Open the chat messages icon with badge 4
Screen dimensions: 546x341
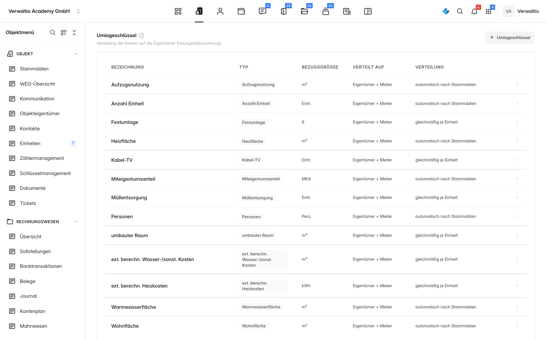click(262, 11)
